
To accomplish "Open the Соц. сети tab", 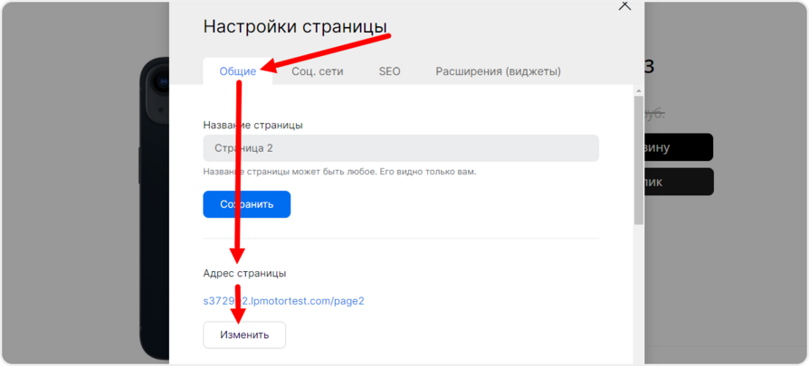I will [x=317, y=71].
